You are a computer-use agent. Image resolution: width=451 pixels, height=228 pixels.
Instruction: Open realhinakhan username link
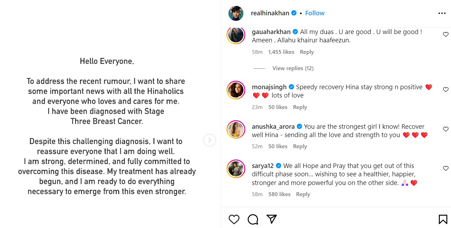270,13
